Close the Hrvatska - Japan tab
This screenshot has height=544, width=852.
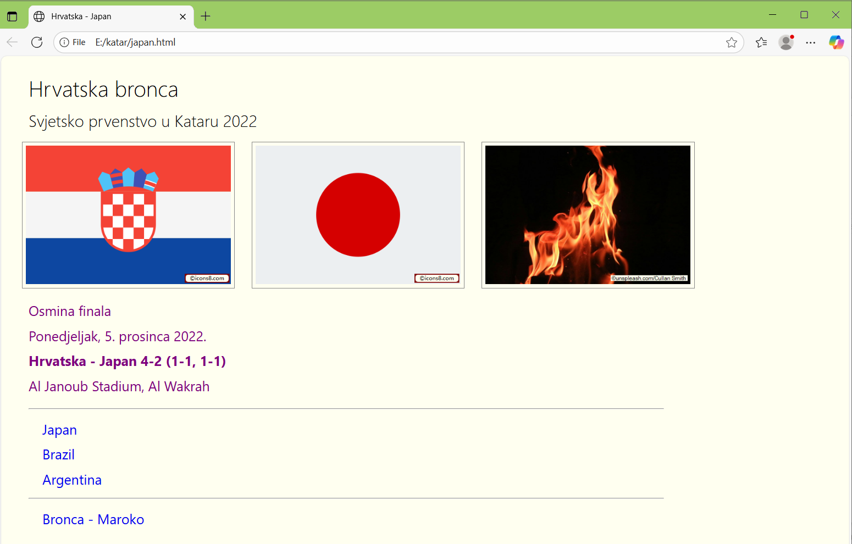point(183,16)
